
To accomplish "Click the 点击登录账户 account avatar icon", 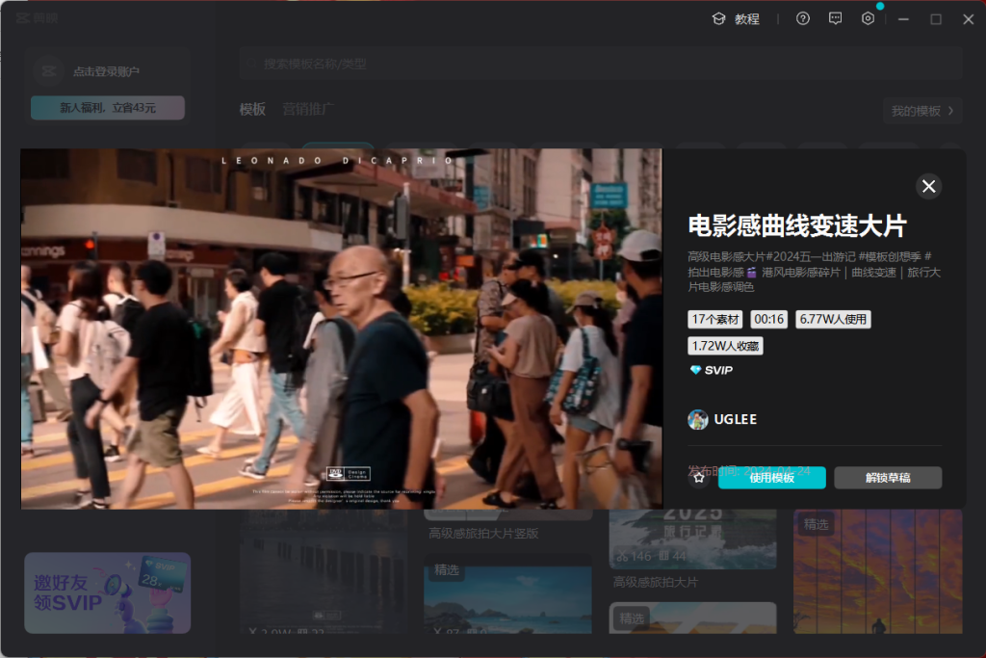I will (47, 69).
